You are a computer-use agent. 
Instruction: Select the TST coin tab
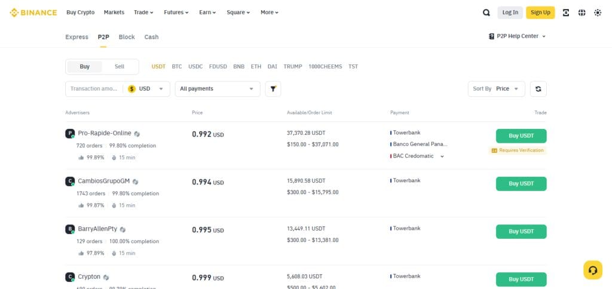pos(353,67)
